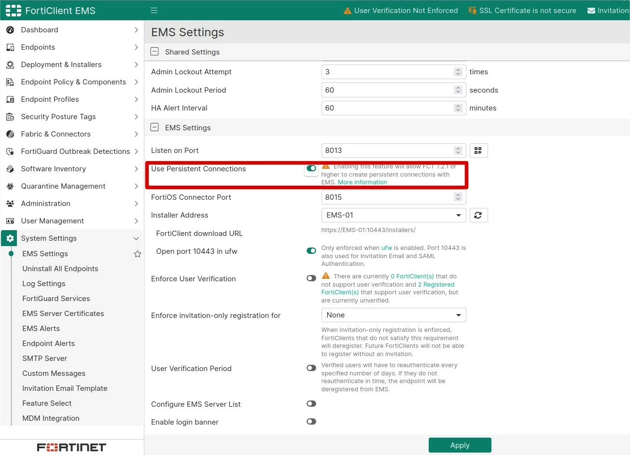The height and width of the screenshot is (455, 630).
Task: Collapse the System Settings chevron
Action: pyautogui.click(x=136, y=238)
